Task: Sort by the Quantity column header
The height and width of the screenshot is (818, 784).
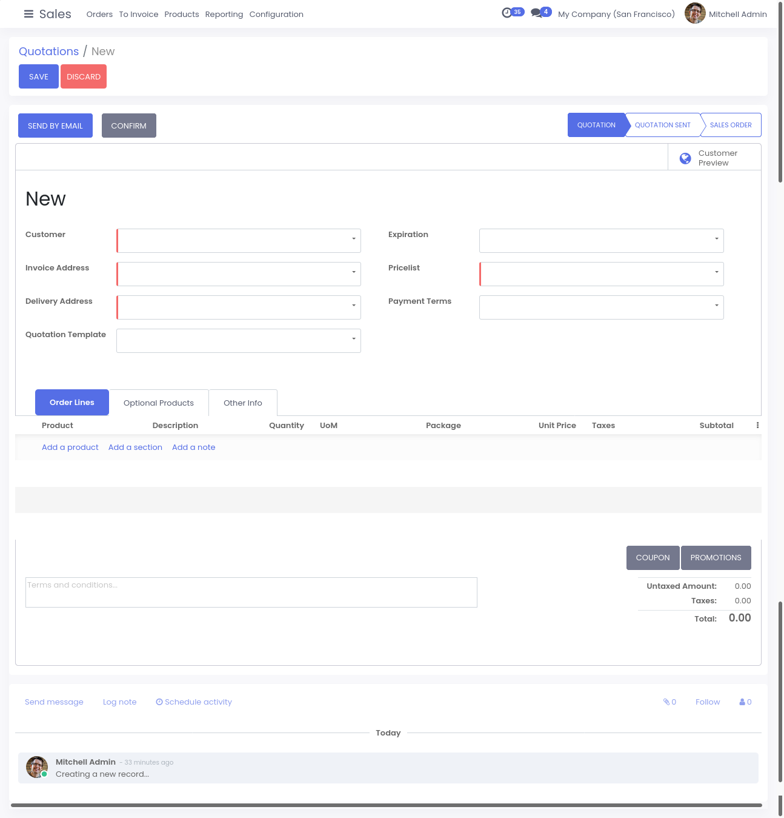Action: (287, 425)
